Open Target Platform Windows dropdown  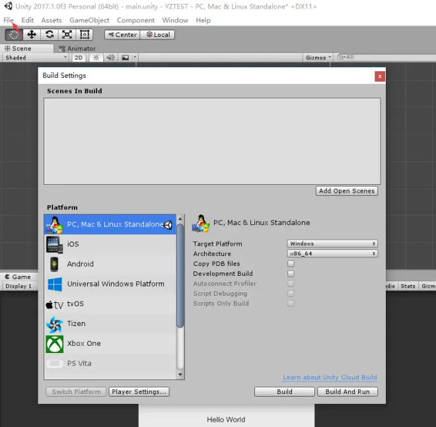(x=332, y=244)
